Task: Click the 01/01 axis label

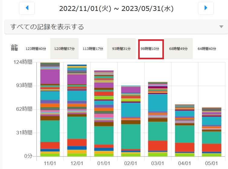Action: pyautogui.click(x=104, y=163)
